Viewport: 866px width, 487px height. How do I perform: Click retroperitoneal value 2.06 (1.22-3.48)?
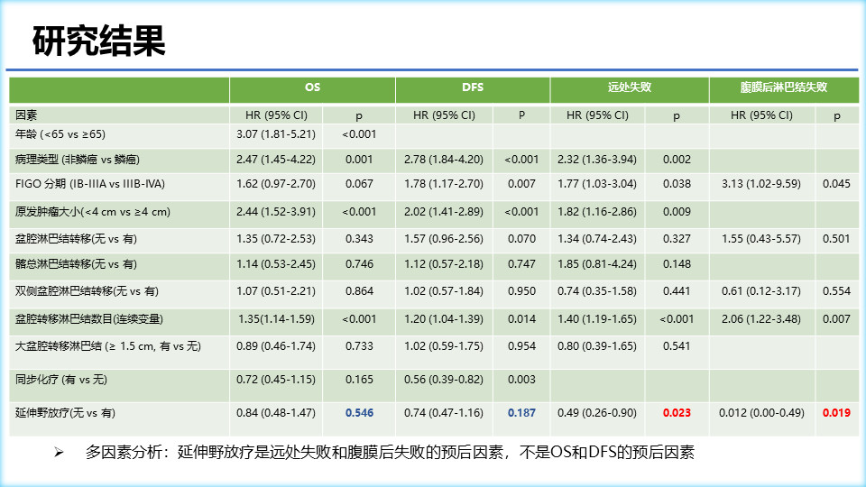[x=761, y=318]
